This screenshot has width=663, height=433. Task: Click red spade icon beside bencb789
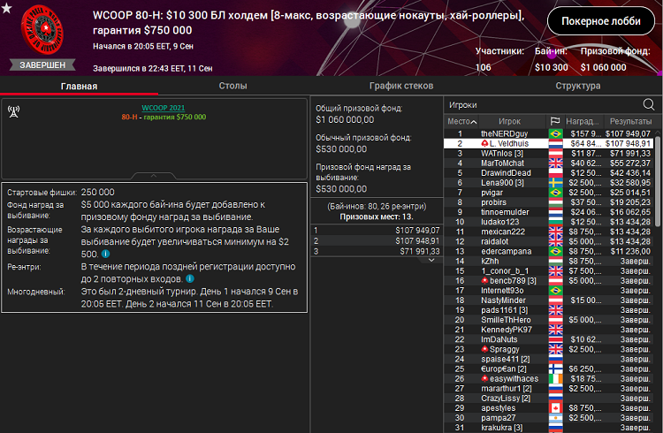(x=484, y=281)
